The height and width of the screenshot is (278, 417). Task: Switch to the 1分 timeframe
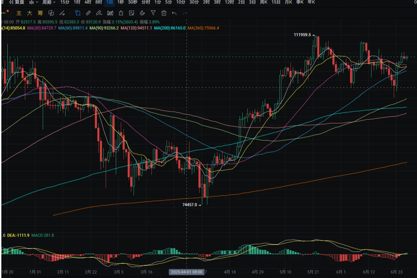(x=158, y=2)
